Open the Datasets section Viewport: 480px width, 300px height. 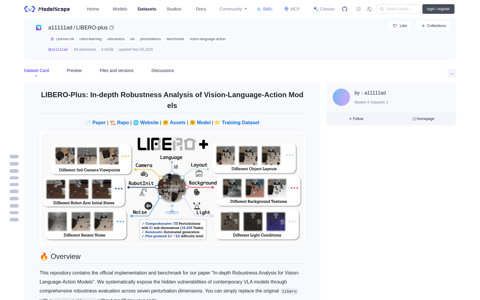(x=147, y=9)
